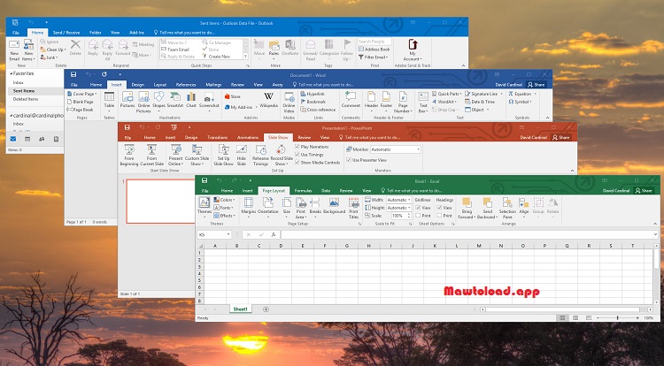
Task: Click Pictures icon in Word Insert tab
Action: tap(127, 100)
